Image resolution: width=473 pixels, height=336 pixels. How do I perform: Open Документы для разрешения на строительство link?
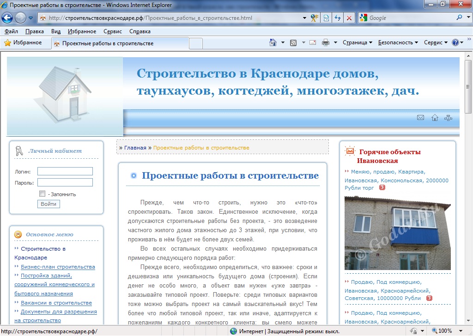pos(56,316)
